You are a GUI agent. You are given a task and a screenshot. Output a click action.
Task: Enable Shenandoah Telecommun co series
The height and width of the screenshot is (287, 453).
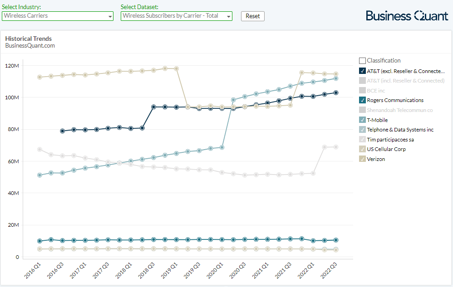(362, 110)
